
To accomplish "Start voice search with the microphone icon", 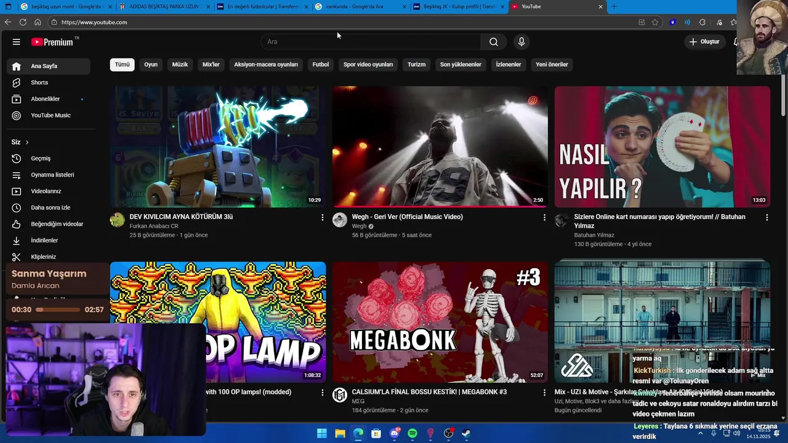I will tap(521, 42).
